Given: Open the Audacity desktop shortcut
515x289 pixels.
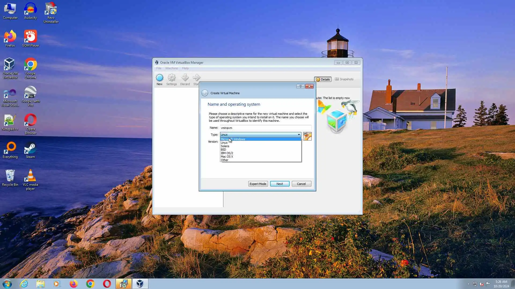Looking at the screenshot, I should point(30,11).
